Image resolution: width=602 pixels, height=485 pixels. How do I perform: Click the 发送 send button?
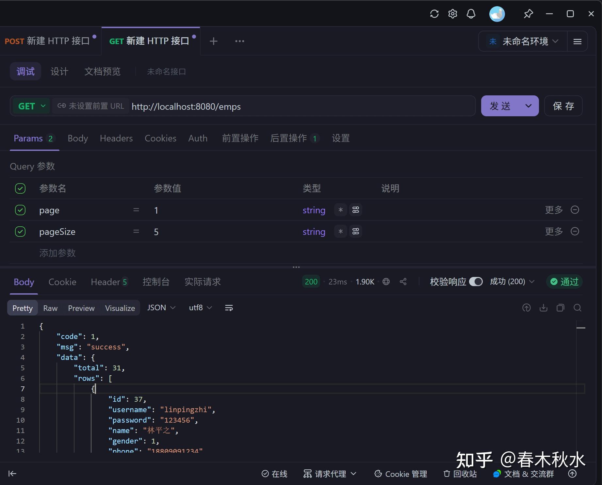point(500,106)
